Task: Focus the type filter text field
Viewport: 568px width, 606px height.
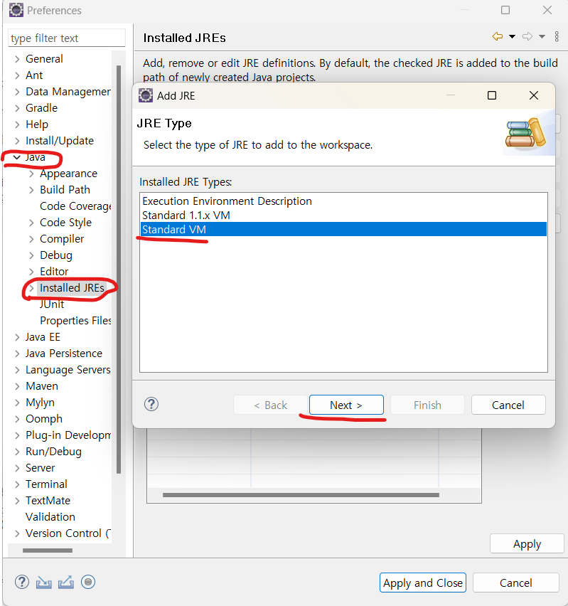Action: point(66,38)
